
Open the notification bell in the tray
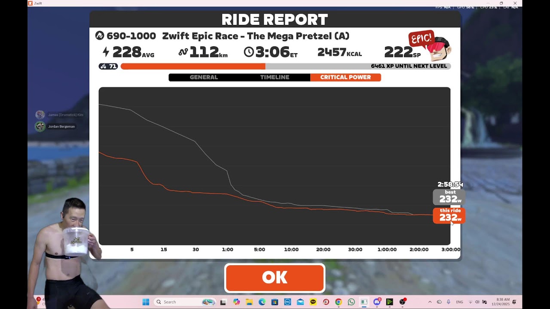tap(514, 302)
